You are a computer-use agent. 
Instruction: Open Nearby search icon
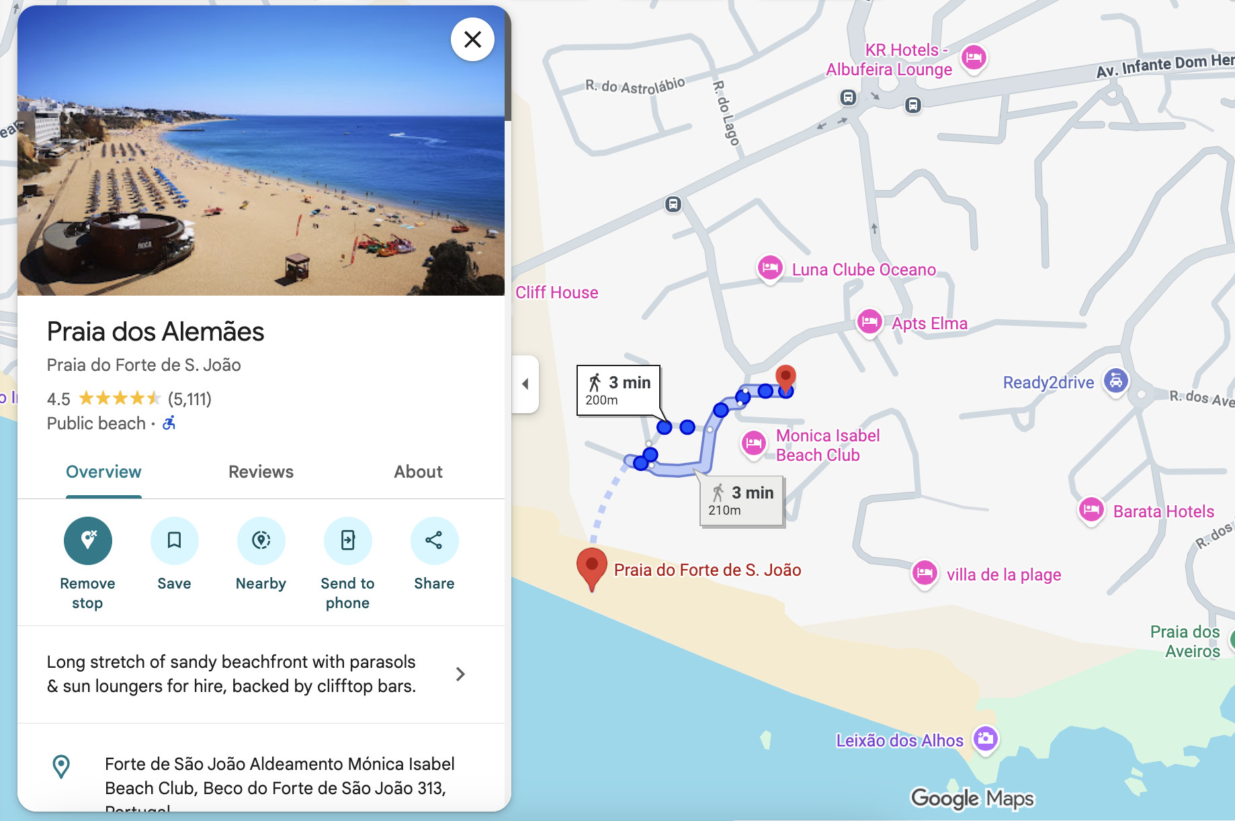tap(261, 540)
